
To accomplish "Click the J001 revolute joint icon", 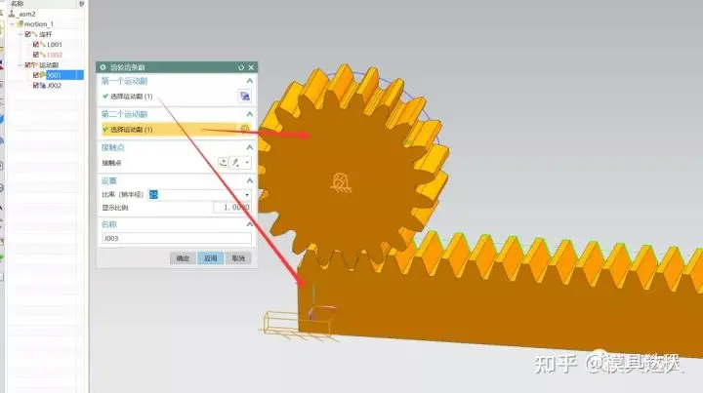I will click(x=43, y=75).
